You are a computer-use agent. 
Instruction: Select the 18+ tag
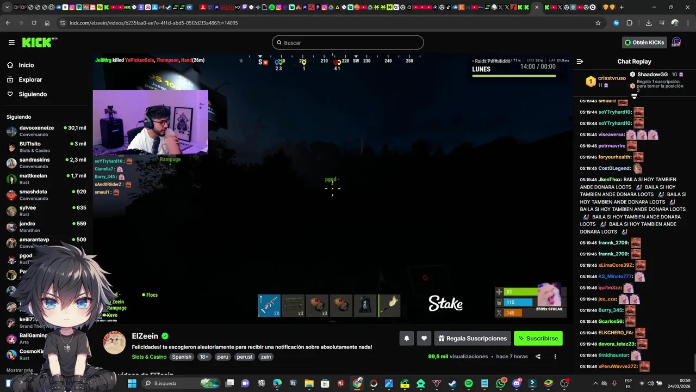click(x=204, y=357)
